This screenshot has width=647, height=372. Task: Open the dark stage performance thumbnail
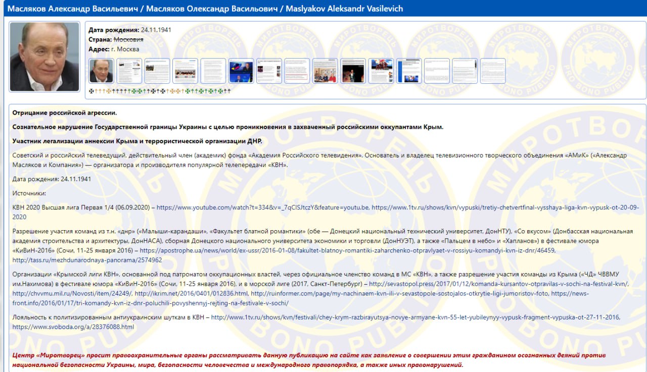click(353, 71)
